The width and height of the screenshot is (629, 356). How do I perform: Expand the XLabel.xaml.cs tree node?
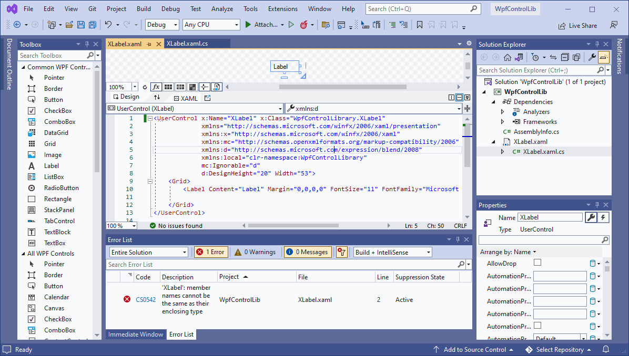(x=502, y=152)
